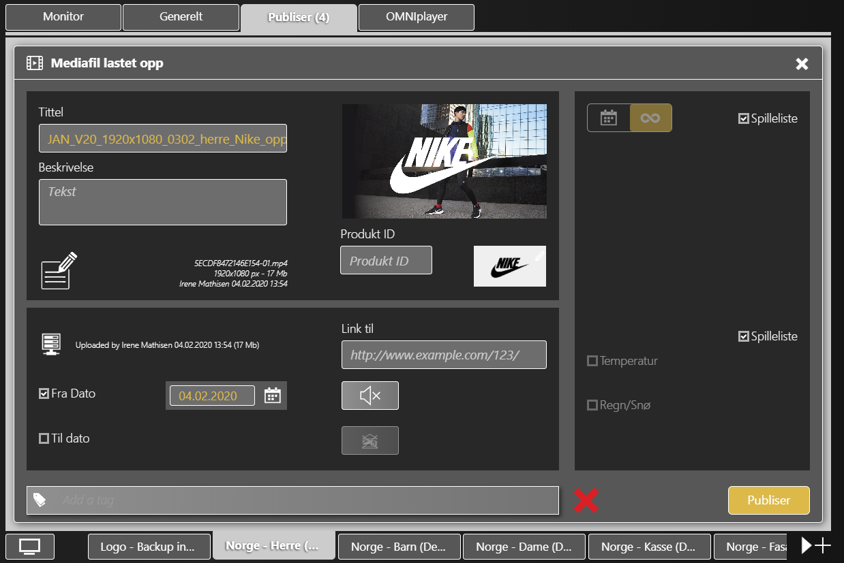Click the monitor screen icon bottom bar
This screenshot has width=844, height=563.
pyautogui.click(x=30, y=546)
